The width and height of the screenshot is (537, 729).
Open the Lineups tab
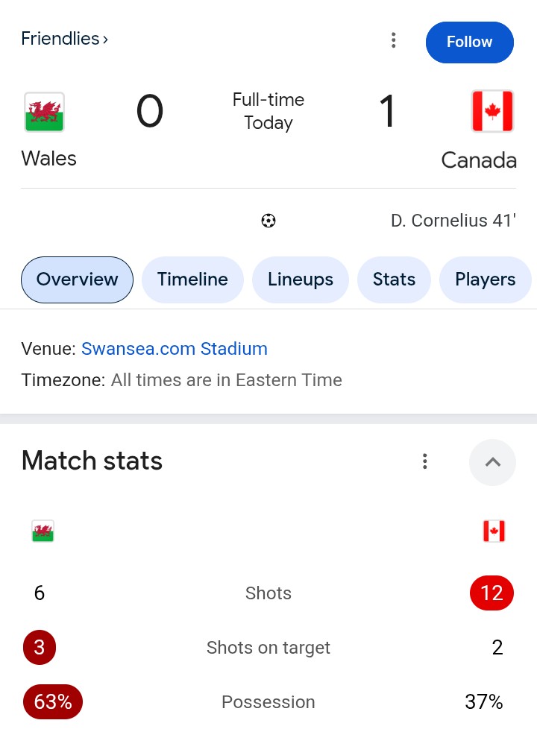(x=301, y=280)
